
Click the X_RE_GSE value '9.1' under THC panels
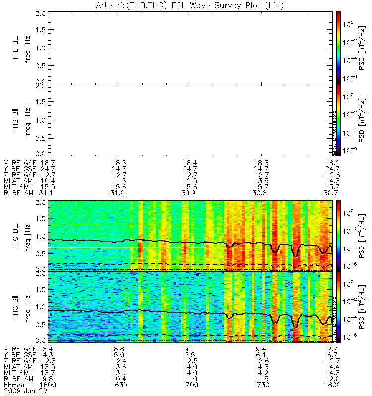(190, 349)
